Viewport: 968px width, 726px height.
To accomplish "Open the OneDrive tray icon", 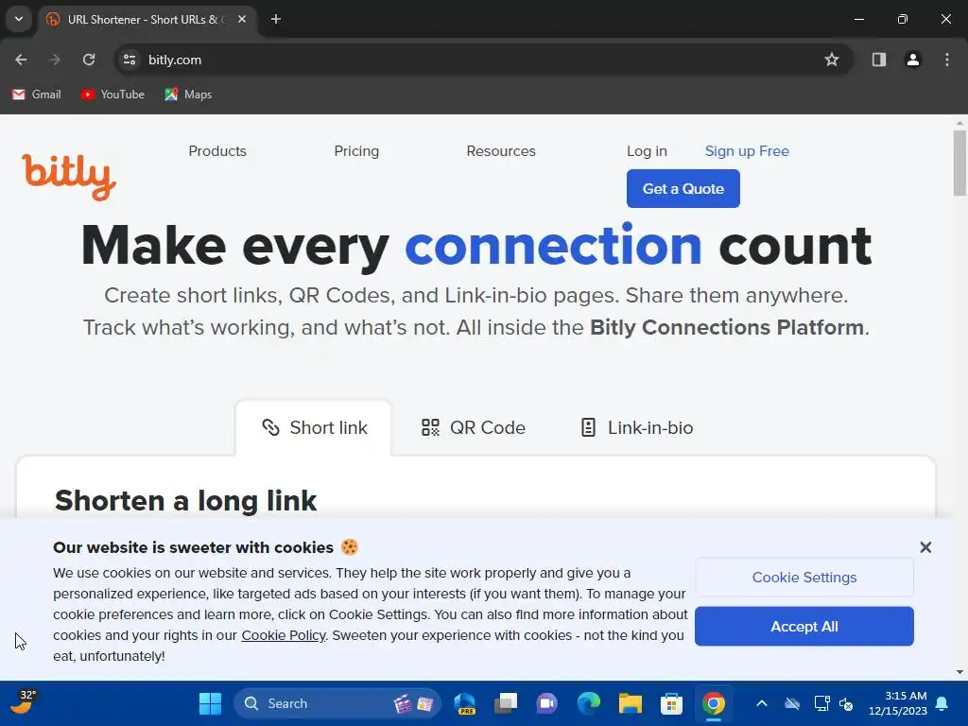I will click(x=792, y=703).
